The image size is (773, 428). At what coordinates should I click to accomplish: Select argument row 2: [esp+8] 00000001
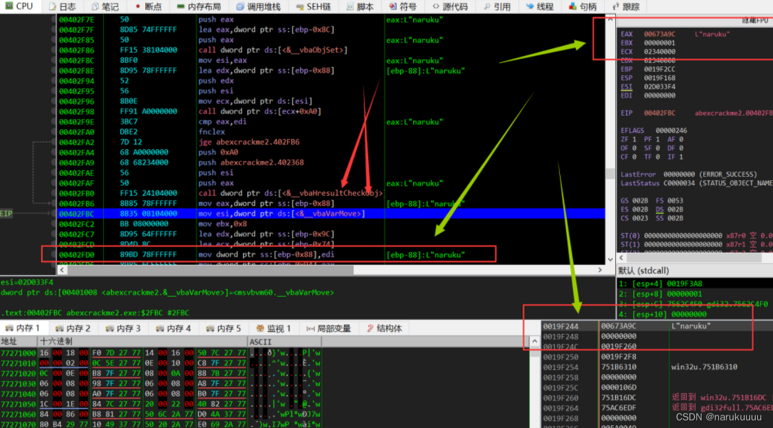[694, 294]
